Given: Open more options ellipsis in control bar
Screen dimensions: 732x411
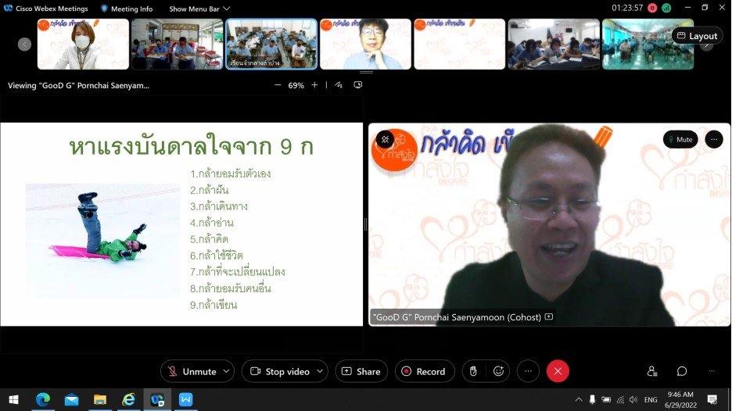Looking at the screenshot, I should pyautogui.click(x=528, y=371).
